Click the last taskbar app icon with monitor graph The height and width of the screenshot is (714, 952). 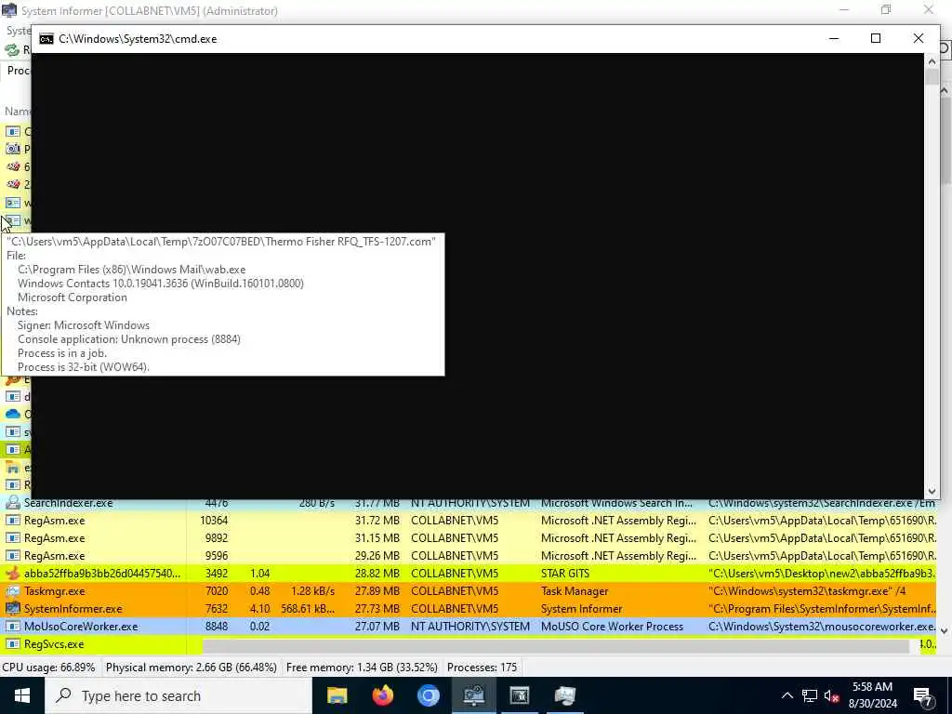point(564,695)
